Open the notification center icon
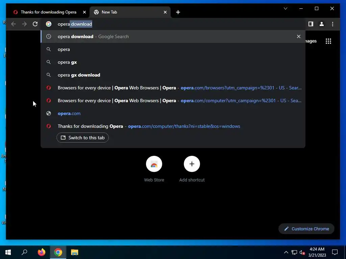 (x=335, y=252)
